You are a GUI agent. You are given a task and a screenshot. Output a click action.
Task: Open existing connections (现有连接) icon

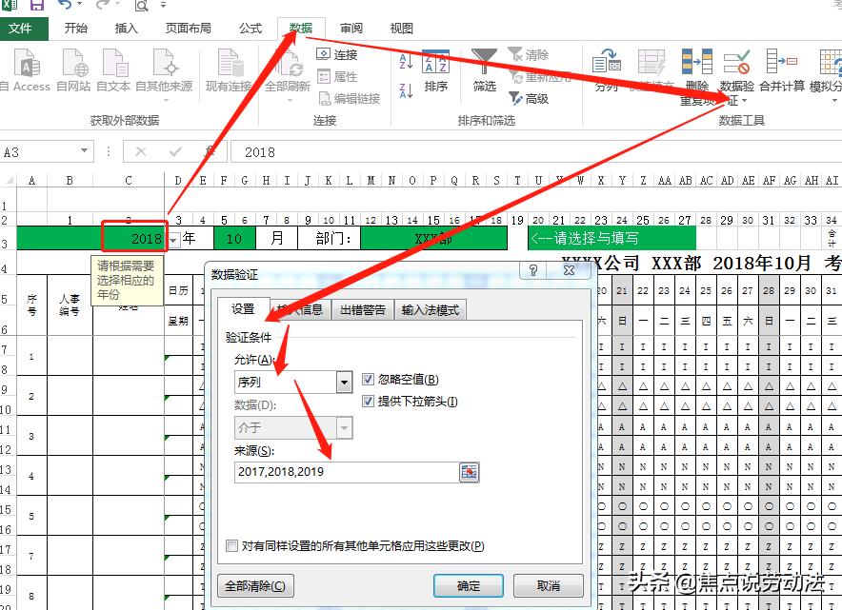[229, 62]
